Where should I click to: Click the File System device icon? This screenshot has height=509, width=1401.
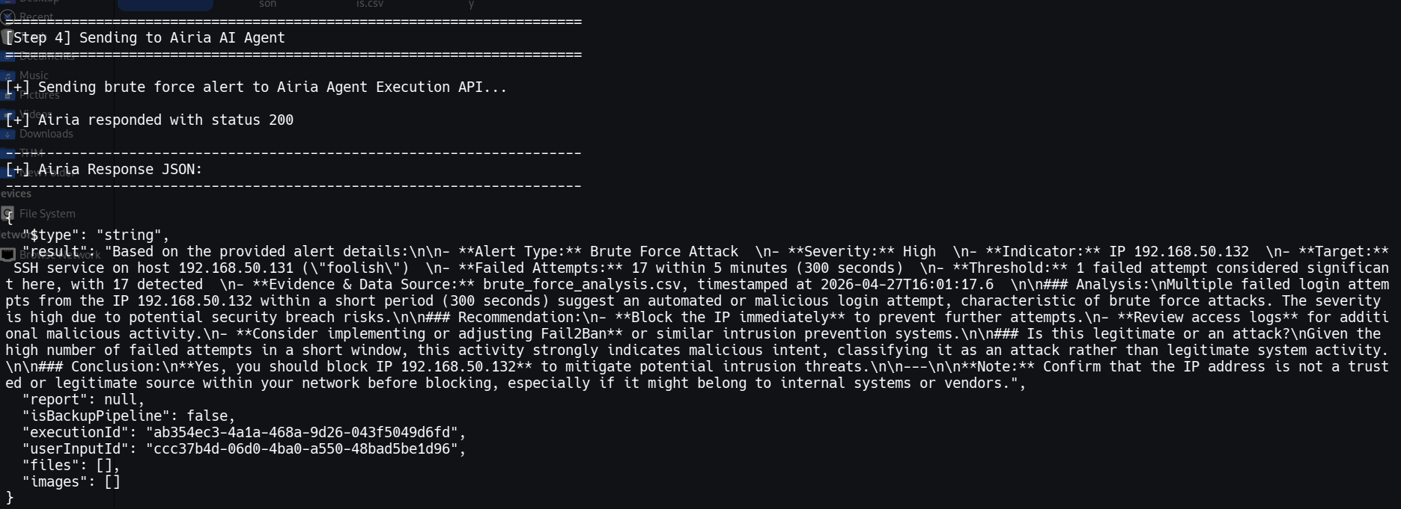[x=7, y=214]
